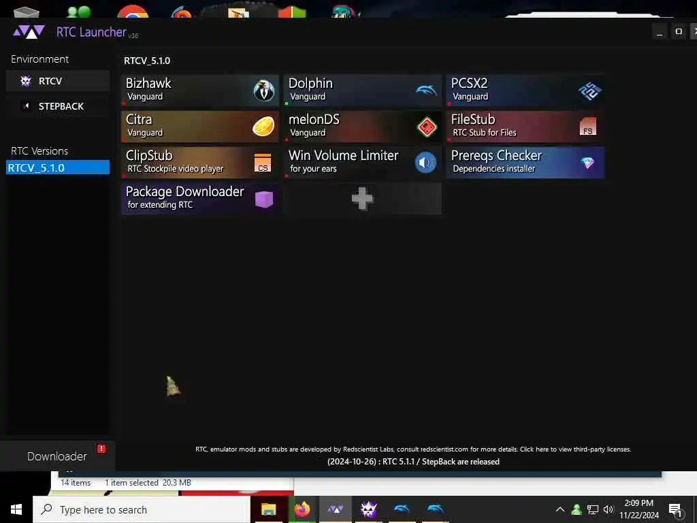Click the melonDS red diamond icon

pos(427,127)
